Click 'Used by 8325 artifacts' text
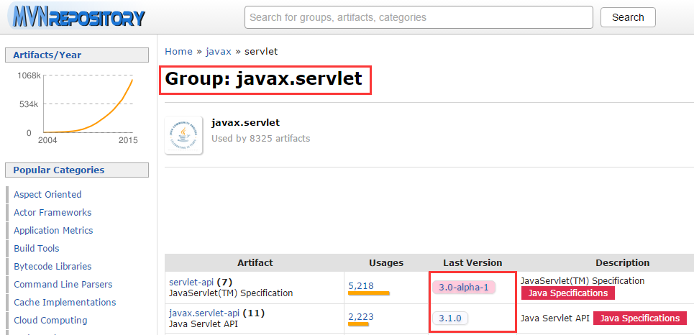This screenshot has width=694, height=335. [260, 139]
